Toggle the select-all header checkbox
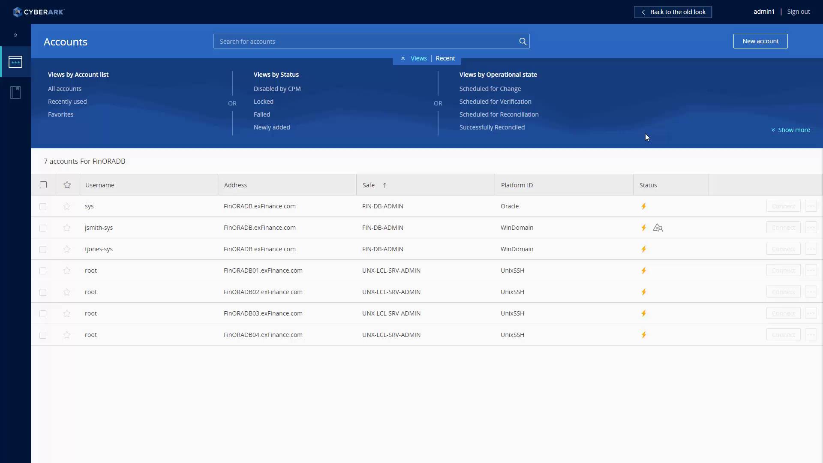The height and width of the screenshot is (463, 823). pos(43,185)
